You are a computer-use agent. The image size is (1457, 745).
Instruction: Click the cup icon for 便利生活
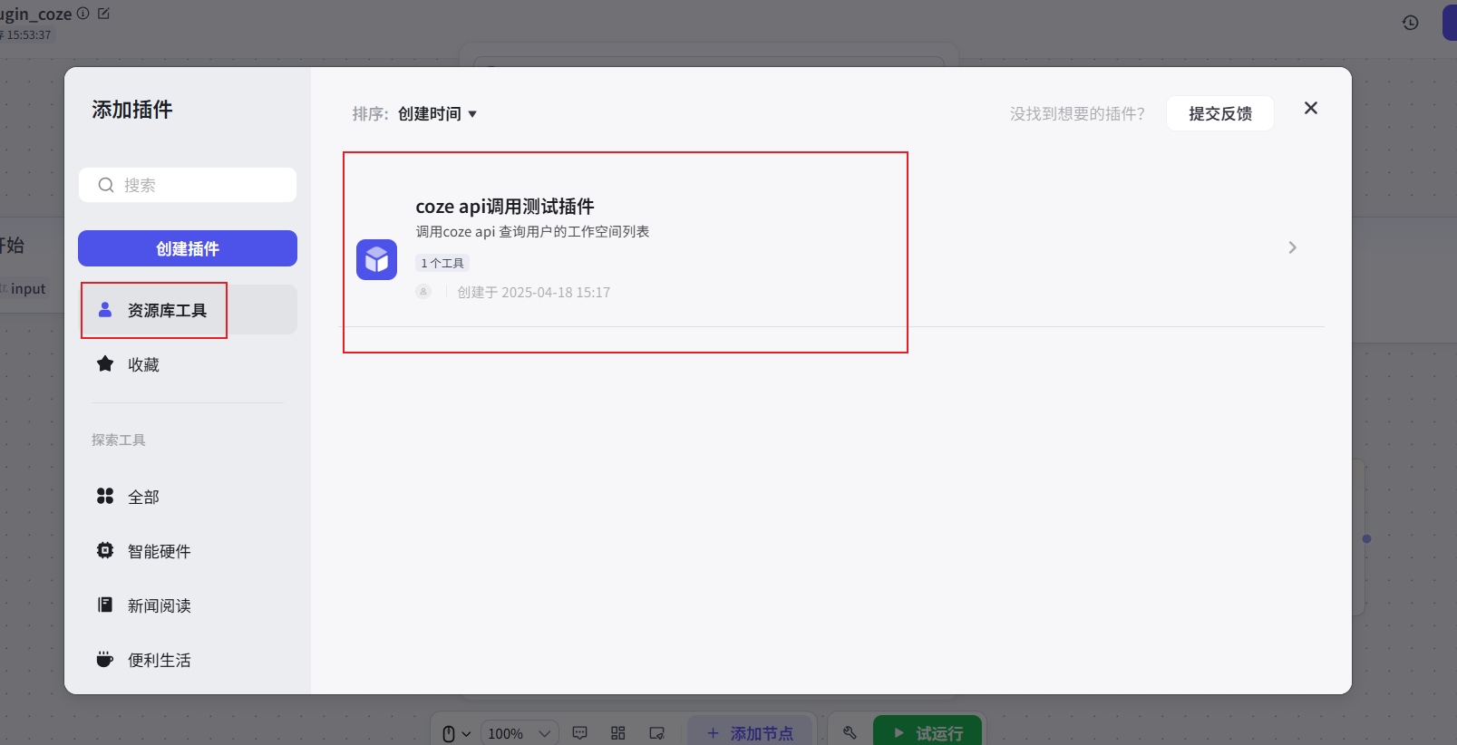click(x=105, y=659)
